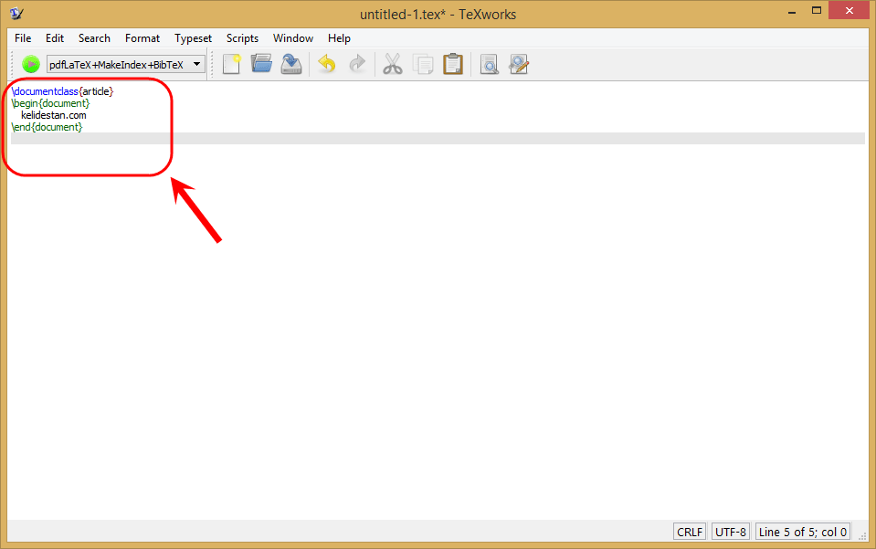Click the \end{document} line
This screenshot has height=549, width=876.
(x=47, y=127)
